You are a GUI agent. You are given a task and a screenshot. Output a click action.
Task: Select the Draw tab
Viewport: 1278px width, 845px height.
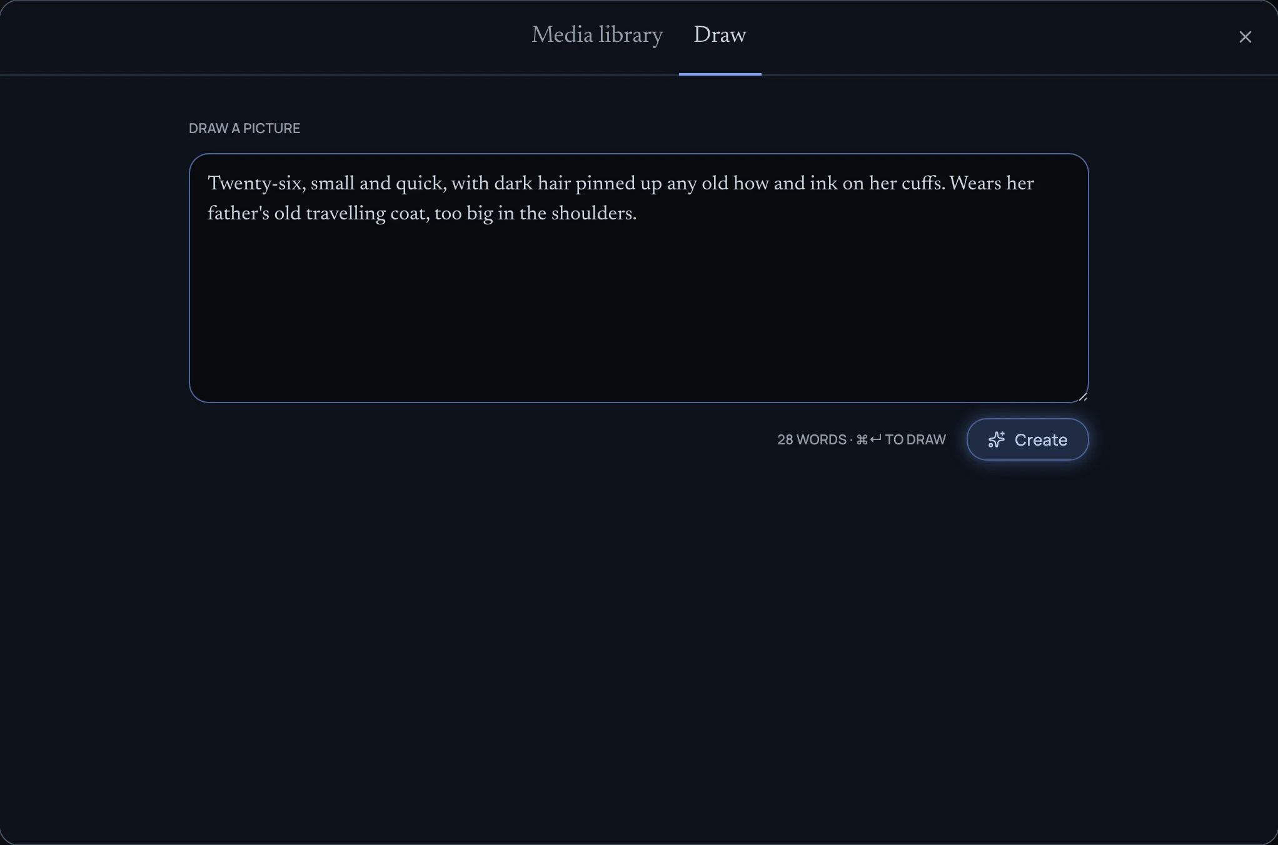pos(720,36)
